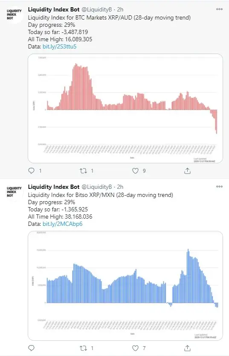
Task: Reply to the XRP/AUD liquidity tweet
Action: point(32,171)
